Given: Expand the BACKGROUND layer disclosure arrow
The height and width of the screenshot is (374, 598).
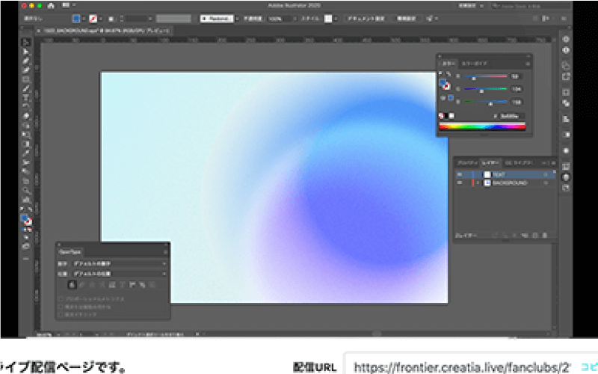Looking at the screenshot, I should click(x=478, y=183).
